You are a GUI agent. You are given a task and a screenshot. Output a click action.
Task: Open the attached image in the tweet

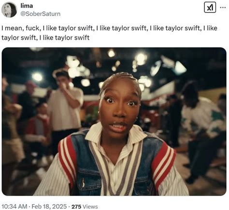(x=114, y=121)
